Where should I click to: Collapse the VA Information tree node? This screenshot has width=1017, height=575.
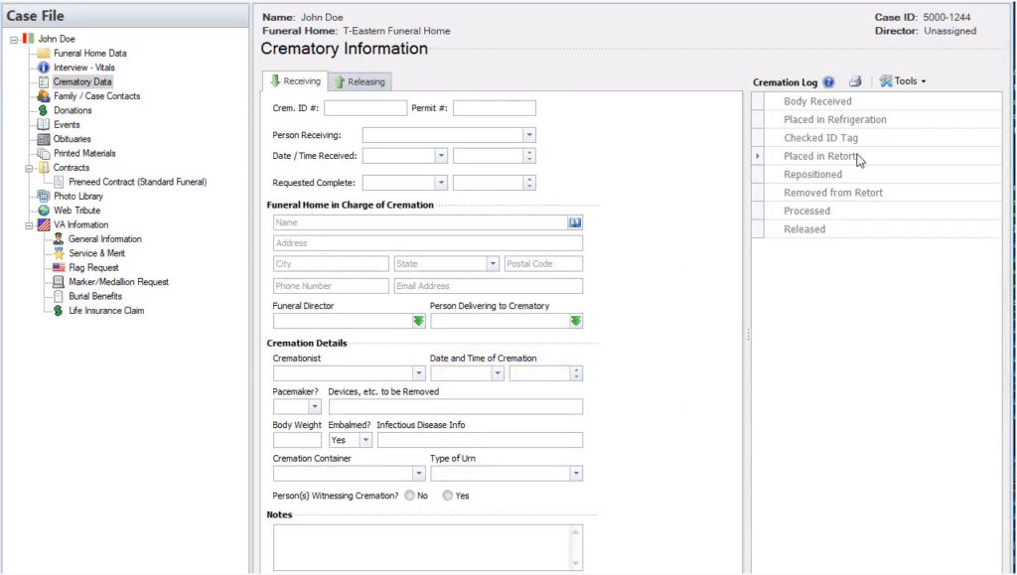(x=29, y=225)
